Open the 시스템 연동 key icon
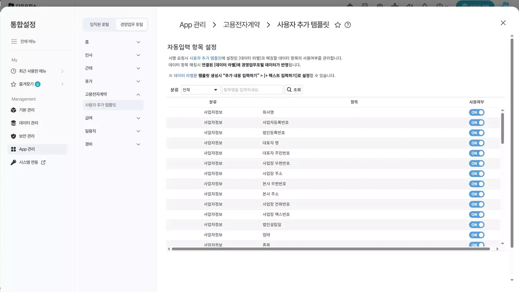519x292 pixels. tap(13, 162)
